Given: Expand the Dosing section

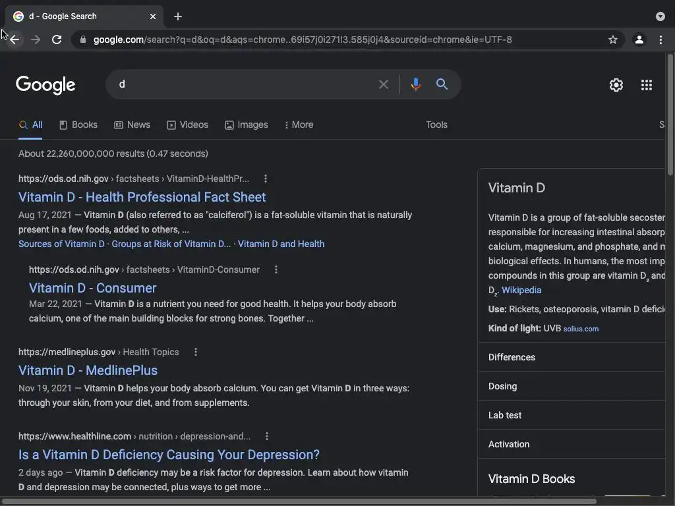Looking at the screenshot, I should [x=572, y=386].
